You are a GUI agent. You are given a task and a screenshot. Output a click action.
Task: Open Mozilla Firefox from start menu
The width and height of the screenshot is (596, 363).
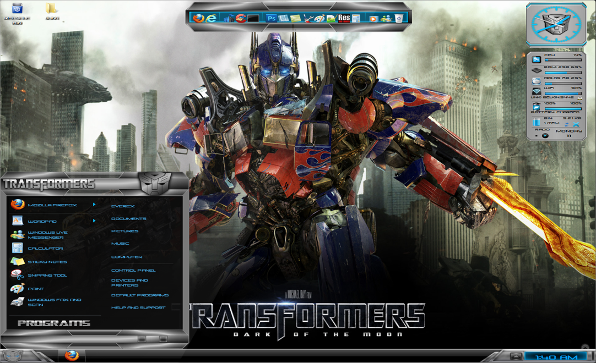pyautogui.click(x=51, y=205)
